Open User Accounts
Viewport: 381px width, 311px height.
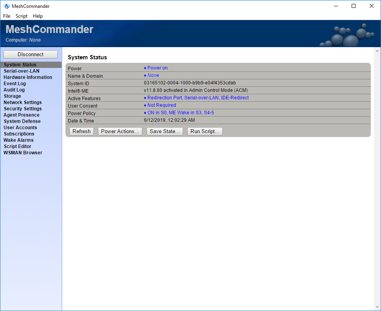[x=20, y=128]
